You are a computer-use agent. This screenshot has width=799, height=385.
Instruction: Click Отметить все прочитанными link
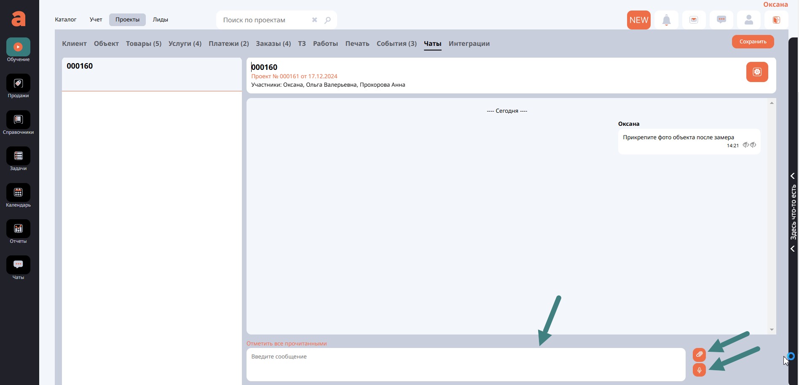coord(287,343)
